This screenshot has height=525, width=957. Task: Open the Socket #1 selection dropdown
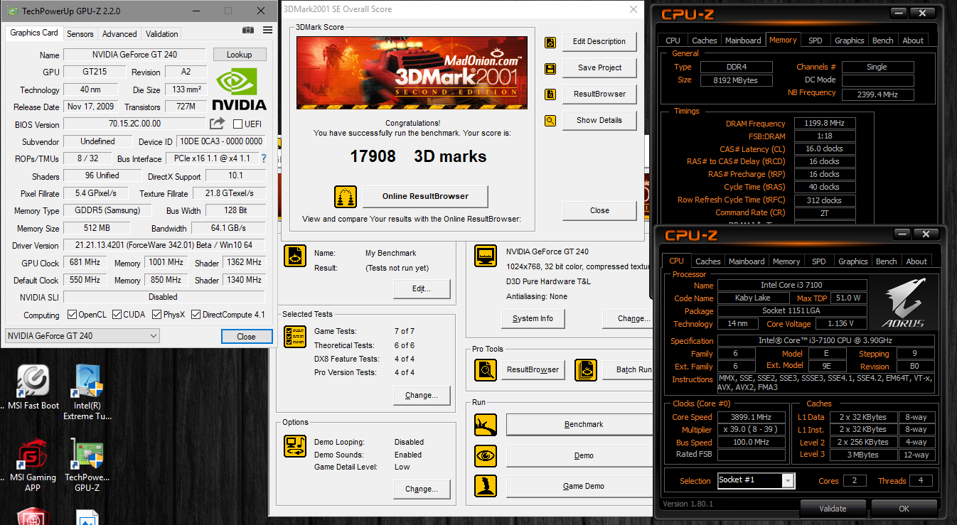(x=756, y=480)
